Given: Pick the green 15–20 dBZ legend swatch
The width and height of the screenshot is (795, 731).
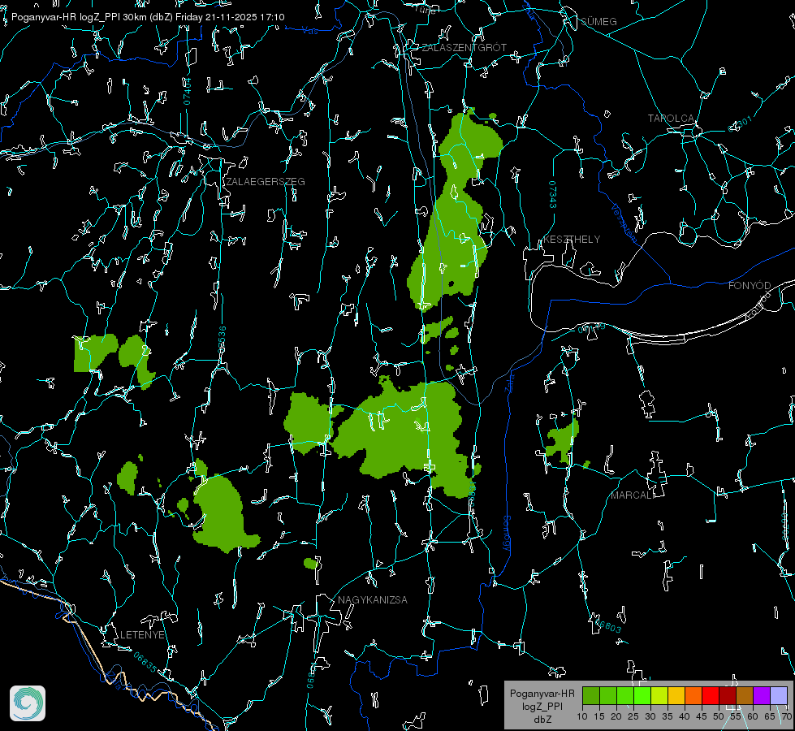Looking at the screenshot, I should point(608,695).
